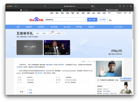Open 秒懂百科 in navigation bar
Viewport: 139px width, 102px height.
pyautogui.click(x=29, y=27)
